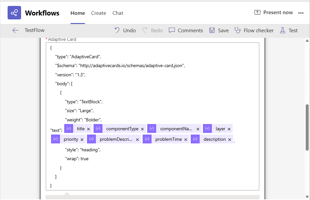Click the Present now button

pos(273,12)
